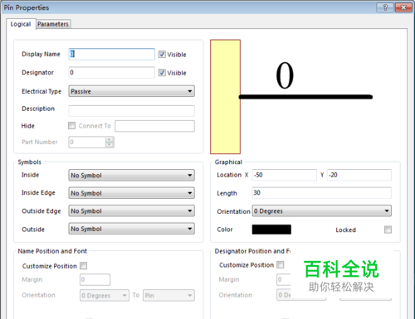Toggle Designator Visible checkbox

click(162, 73)
